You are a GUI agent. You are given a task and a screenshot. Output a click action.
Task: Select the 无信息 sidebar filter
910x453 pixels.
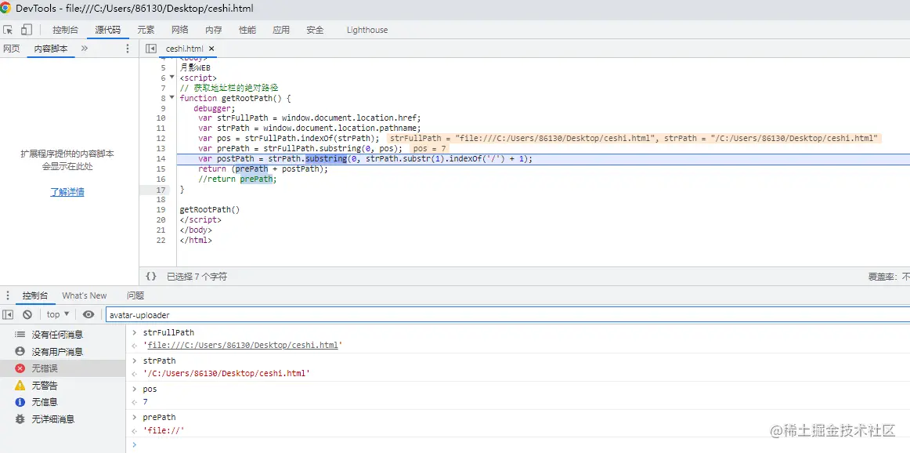63,402
